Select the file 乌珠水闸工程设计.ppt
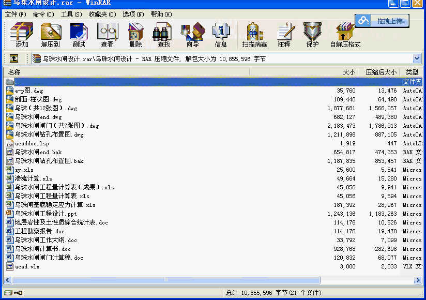This screenshot has width=426, height=300. pyautogui.click(x=45, y=214)
